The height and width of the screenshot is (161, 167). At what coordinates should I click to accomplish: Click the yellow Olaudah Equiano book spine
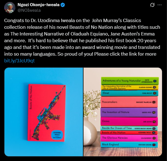(x=130, y=87)
